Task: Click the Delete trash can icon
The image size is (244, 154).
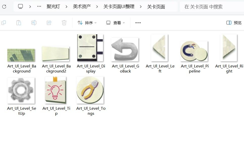Action: (64, 23)
